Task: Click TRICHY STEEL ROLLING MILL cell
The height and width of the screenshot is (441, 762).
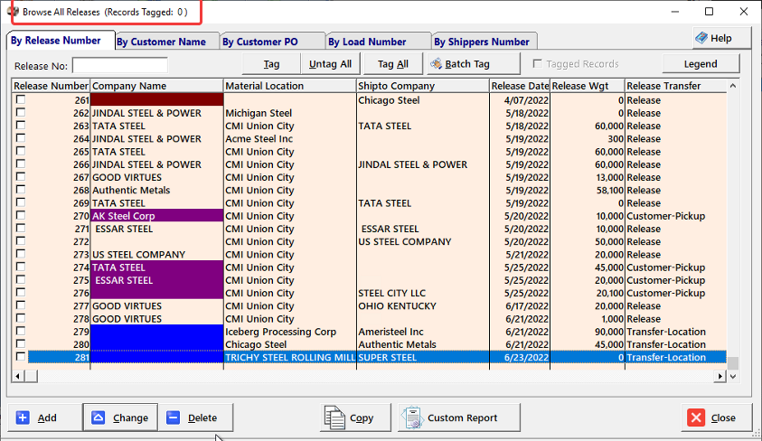Action: pyautogui.click(x=290, y=358)
